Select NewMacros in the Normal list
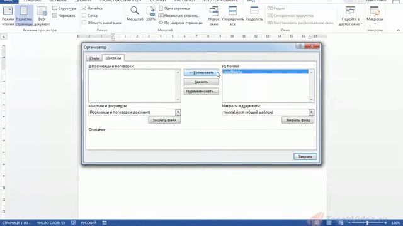403x226 pixels. 265,72
